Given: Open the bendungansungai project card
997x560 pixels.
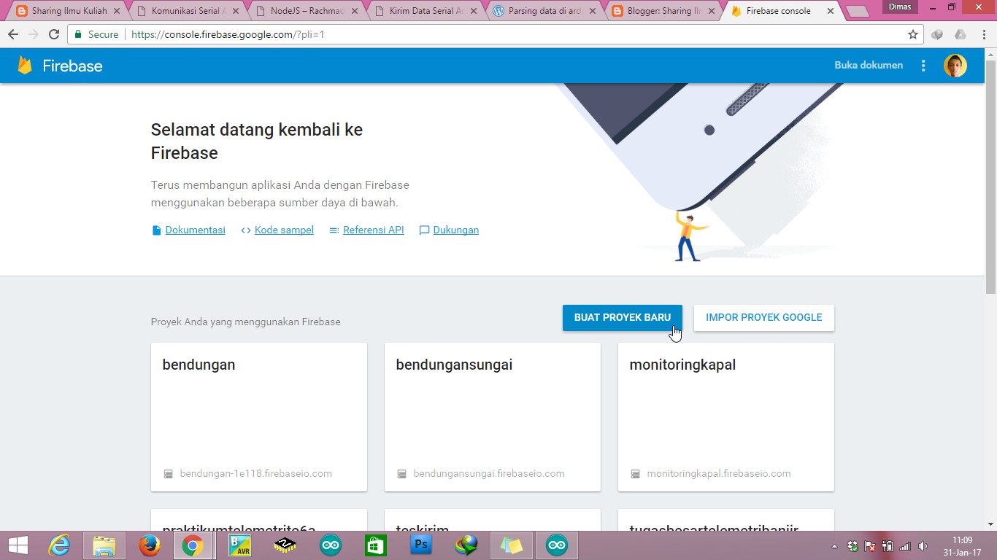Looking at the screenshot, I should pyautogui.click(x=493, y=417).
